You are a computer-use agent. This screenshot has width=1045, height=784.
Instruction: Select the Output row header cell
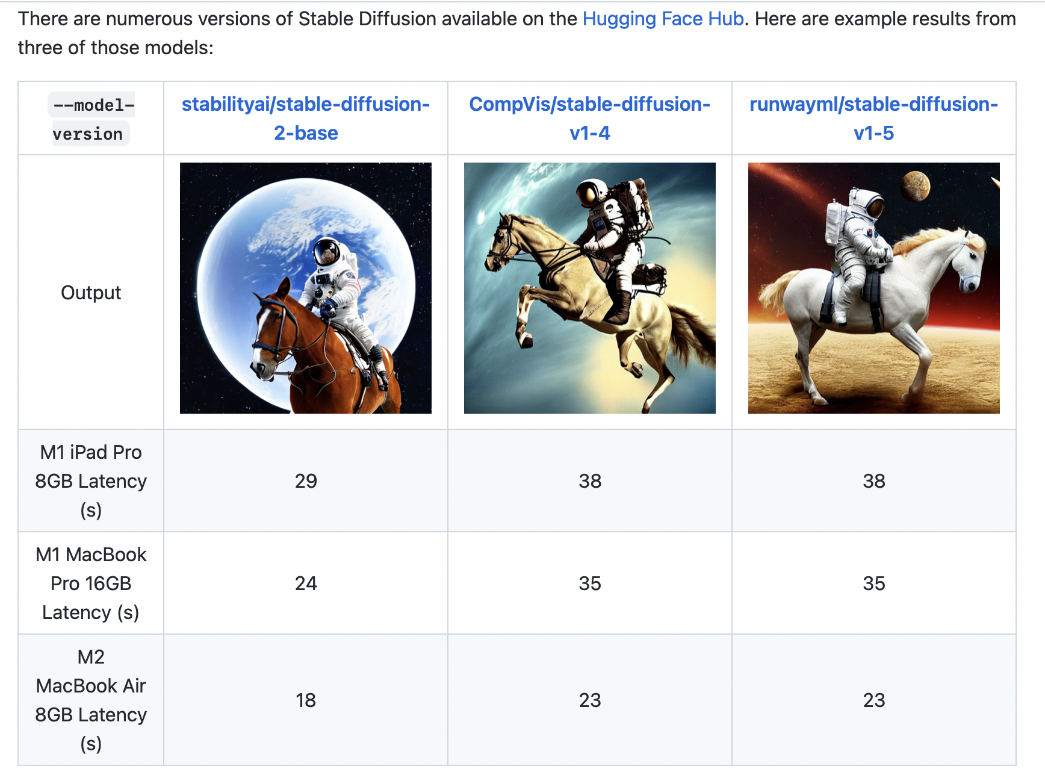coord(91,292)
